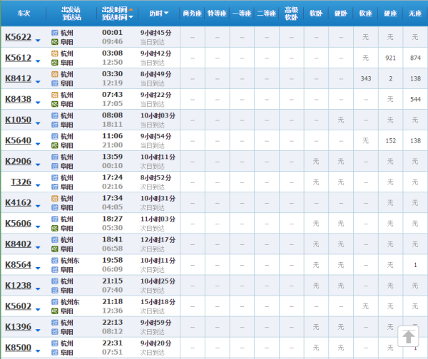
Task: Expand stop list arrow beside K5606
Action: [38, 227]
